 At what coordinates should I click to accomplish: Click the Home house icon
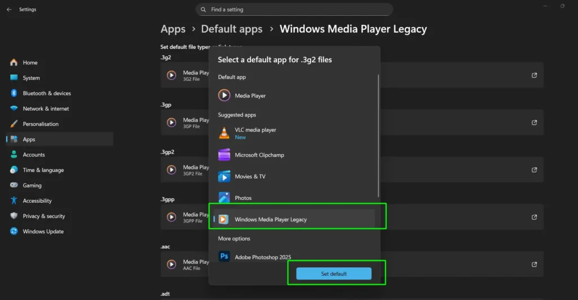click(x=14, y=62)
